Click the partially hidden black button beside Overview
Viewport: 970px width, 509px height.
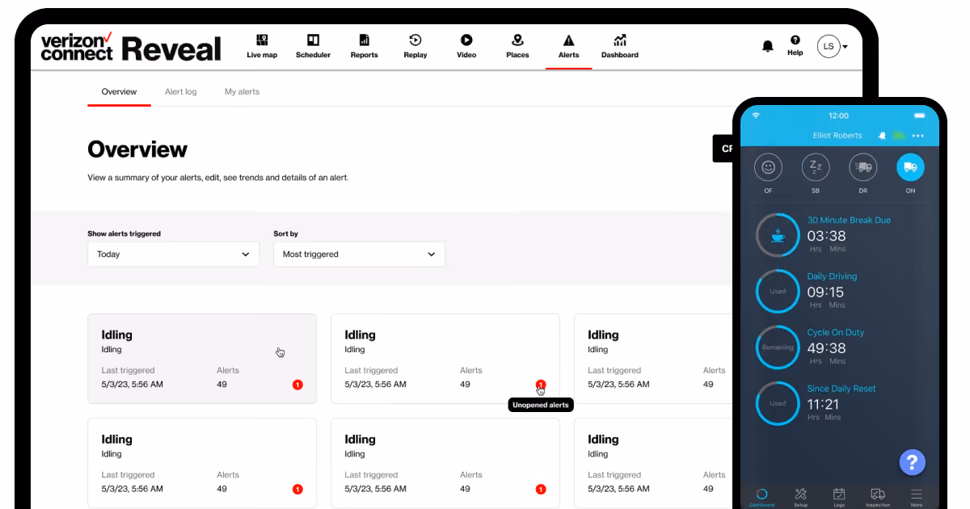(723, 149)
